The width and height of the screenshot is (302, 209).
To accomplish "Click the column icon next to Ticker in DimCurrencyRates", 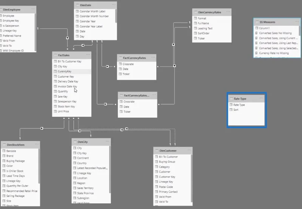I will coord(195,38).
